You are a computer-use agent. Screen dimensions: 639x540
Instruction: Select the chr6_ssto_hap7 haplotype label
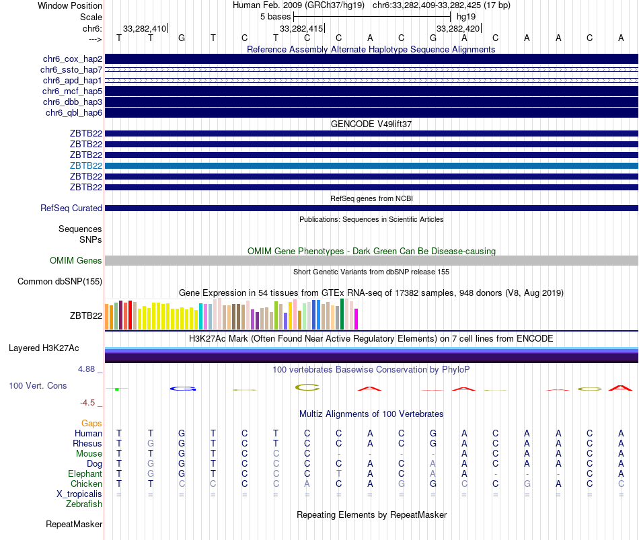tap(71, 70)
